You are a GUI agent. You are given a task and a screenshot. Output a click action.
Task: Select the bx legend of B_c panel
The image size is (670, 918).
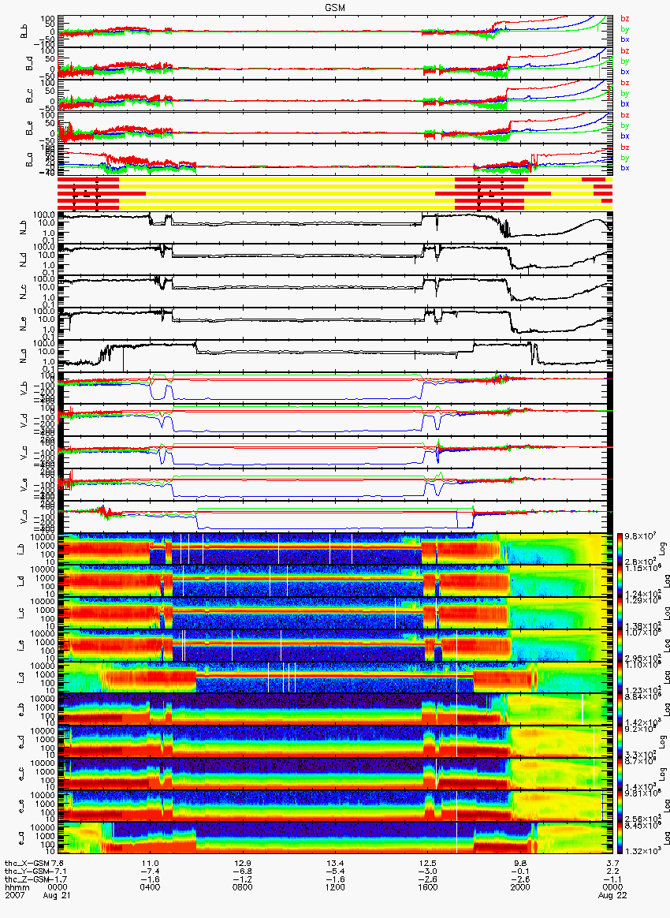(x=625, y=103)
